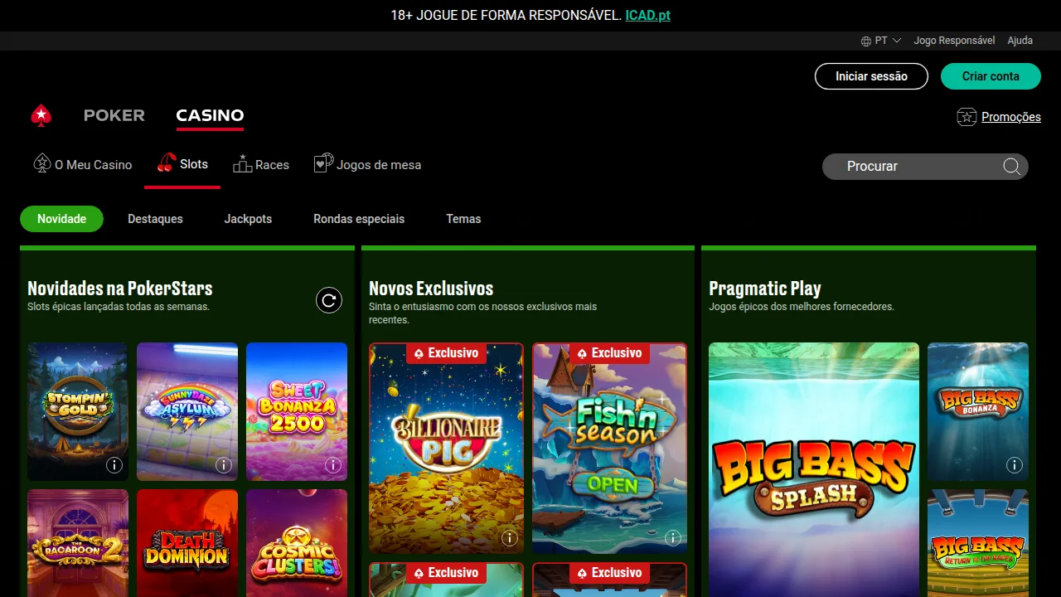Focus the Procurar search field
Screen dimensions: 1061x597
point(925,167)
